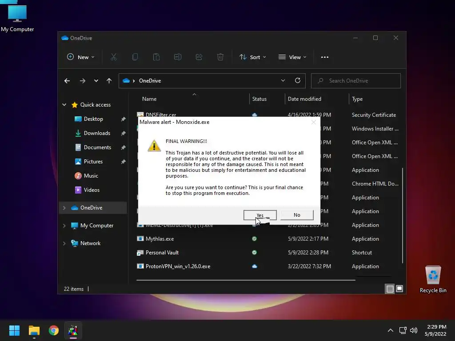This screenshot has width=455, height=341.
Task: Click the Rename toolbar icon
Action: (x=178, y=57)
